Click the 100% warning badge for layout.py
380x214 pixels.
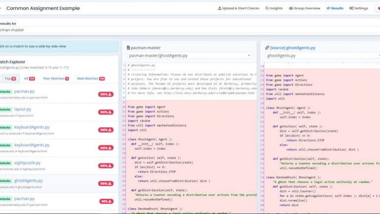tap(106, 112)
